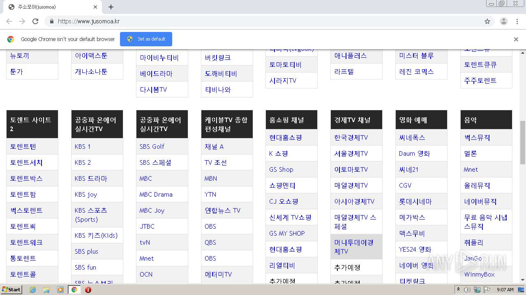Select the KBS 드라마 link
Image resolution: width=526 pixels, height=295 pixels.
pos(91,179)
